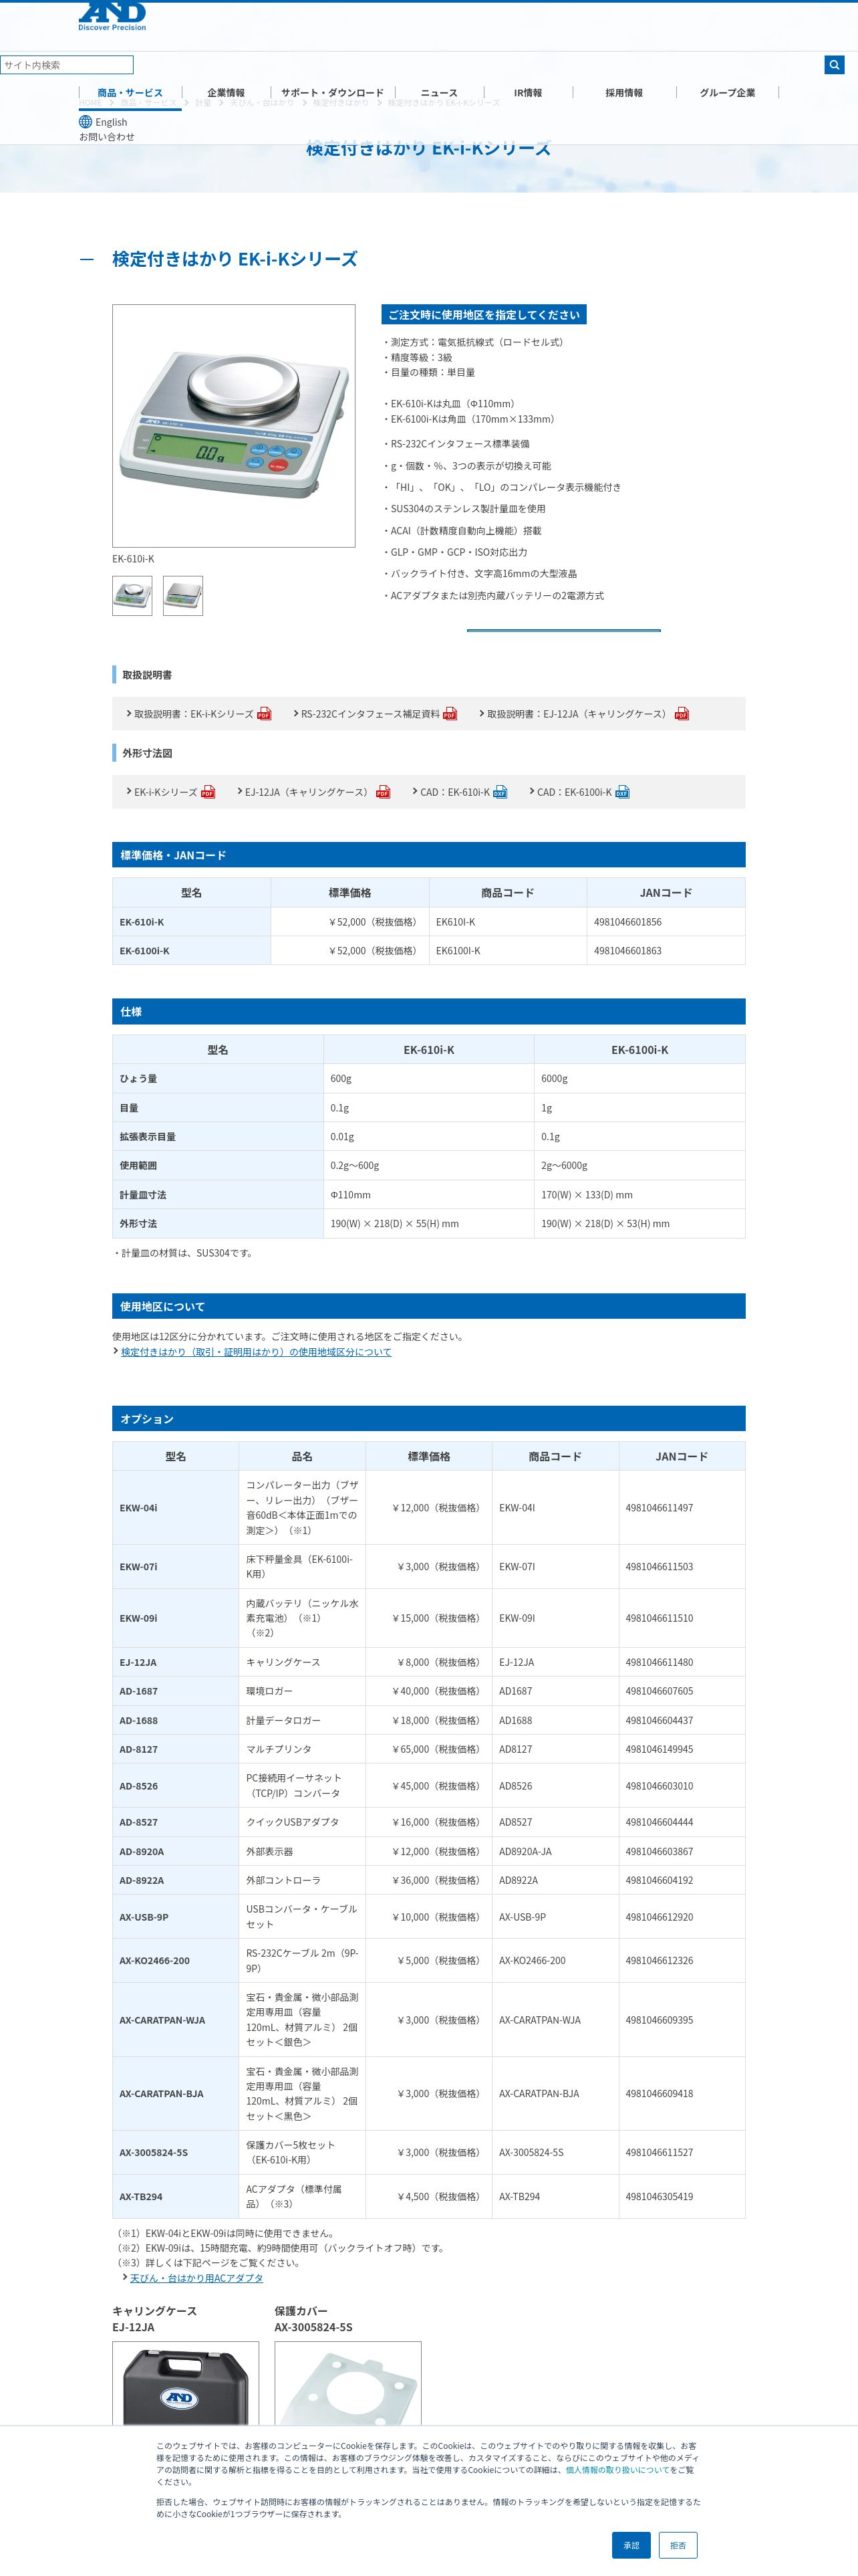Click the AX-3005824-5S protective cover image
Image resolution: width=858 pixels, height=2576 pixels.
[347, 2383]
